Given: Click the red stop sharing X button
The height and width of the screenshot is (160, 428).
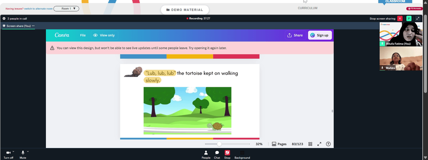Looking at the screenshot, I should click(x=400, y=18).
